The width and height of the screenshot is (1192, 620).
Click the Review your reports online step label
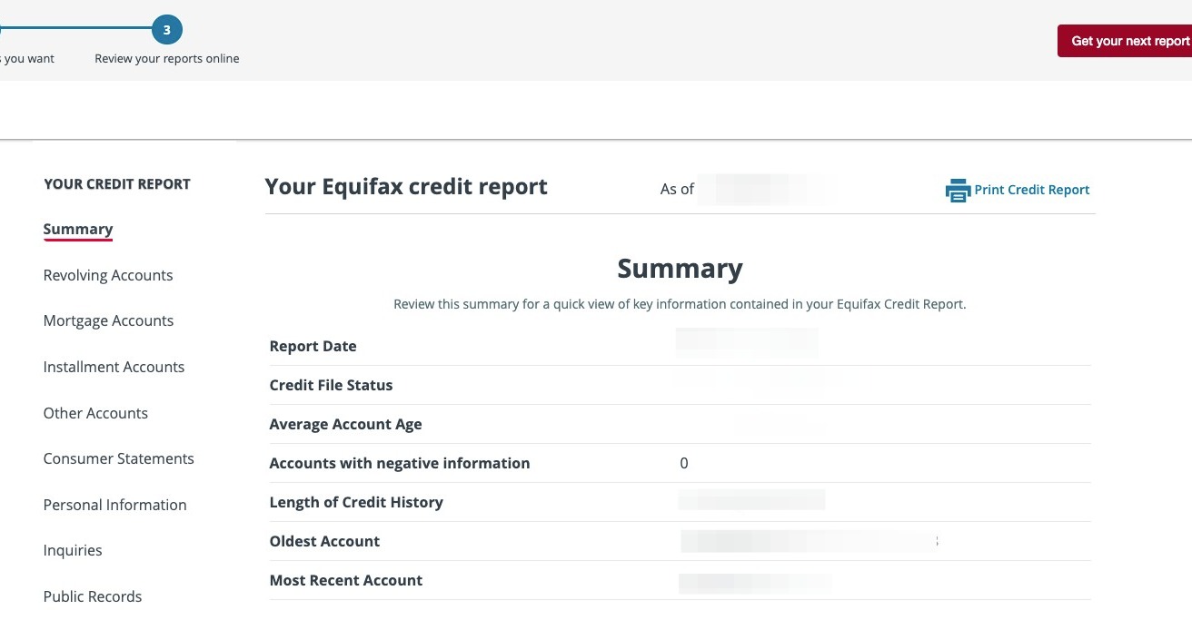pyautogui.click(x=167, y=59)
